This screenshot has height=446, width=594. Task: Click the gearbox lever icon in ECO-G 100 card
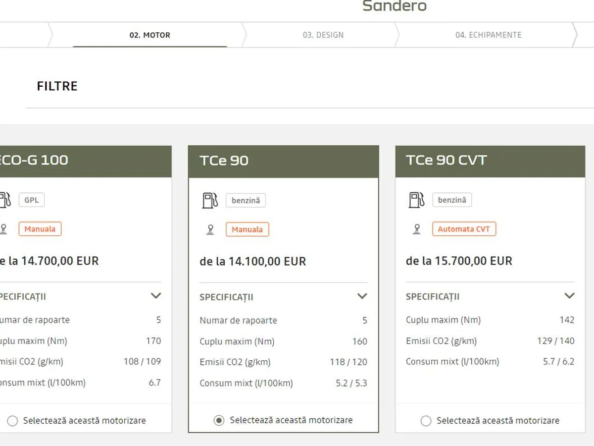[x=4, y=229]
